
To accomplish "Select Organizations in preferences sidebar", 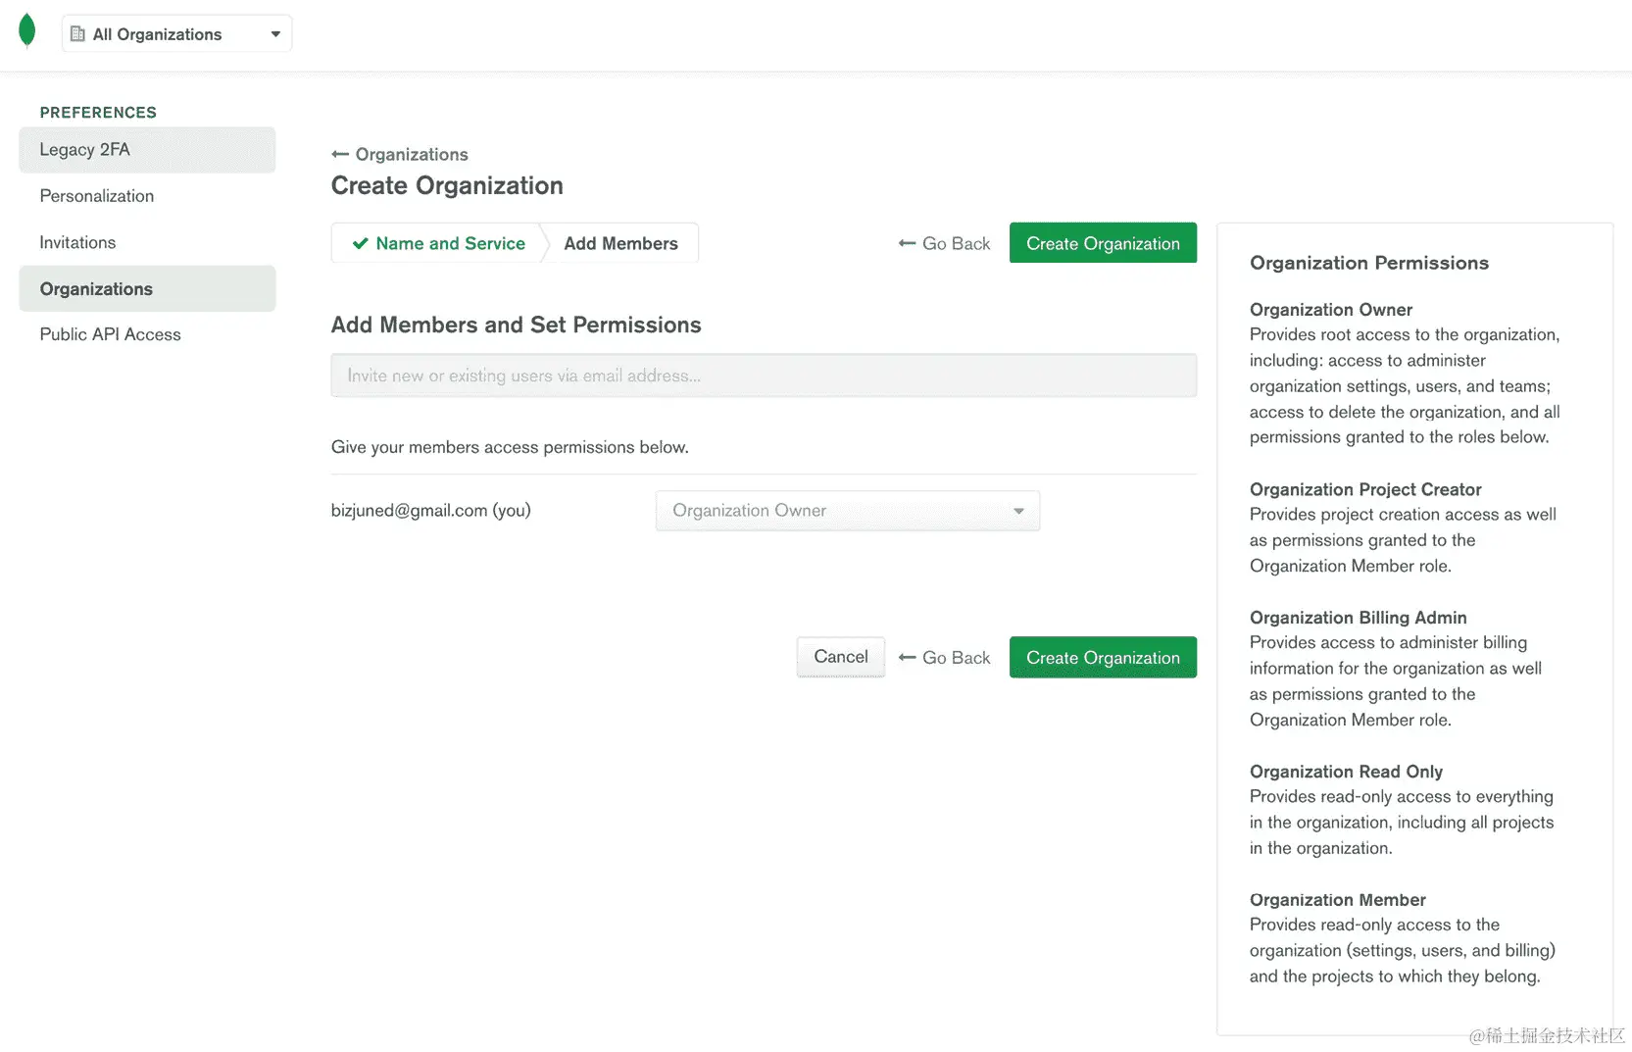I will coord(147,289).
